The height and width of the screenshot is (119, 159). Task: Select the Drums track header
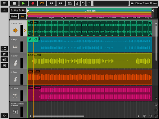pyautogui.click(x=18, y=93)
